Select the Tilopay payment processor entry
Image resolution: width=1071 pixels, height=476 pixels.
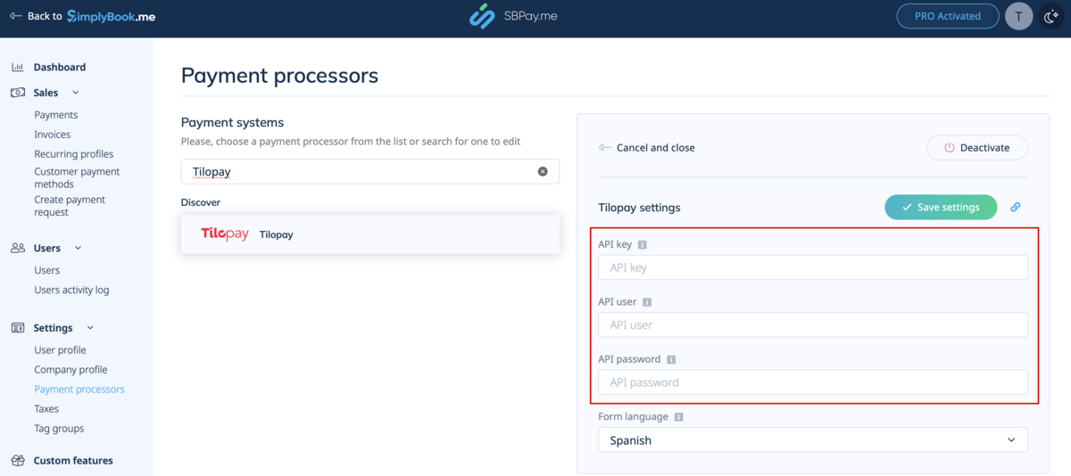click(x=369, y=234)
